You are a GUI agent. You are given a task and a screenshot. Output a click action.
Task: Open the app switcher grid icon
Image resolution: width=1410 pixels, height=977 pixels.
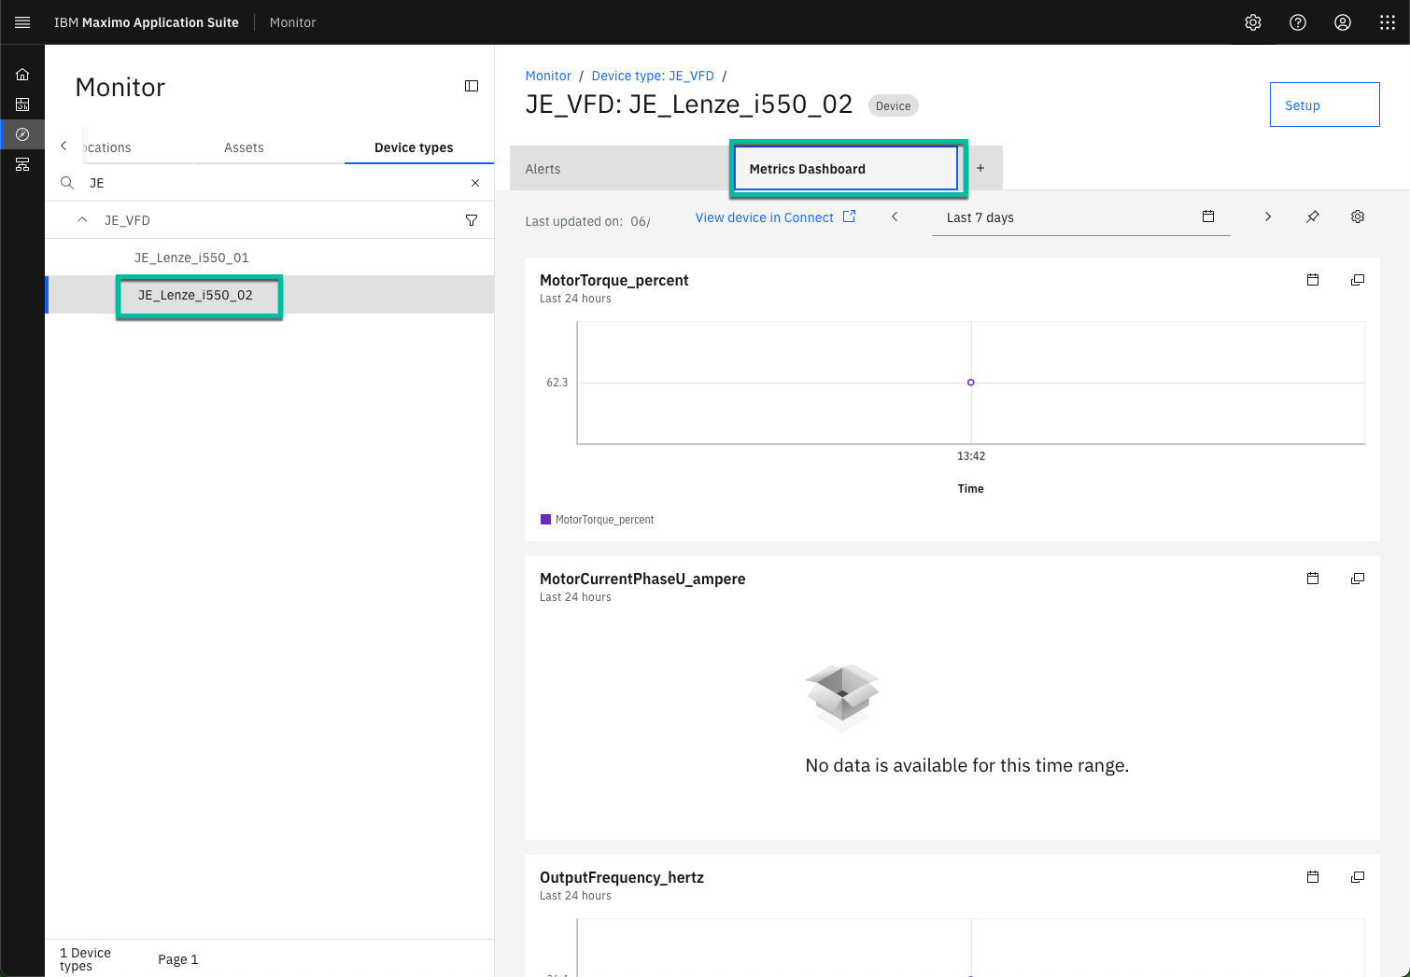[1388, 22]
